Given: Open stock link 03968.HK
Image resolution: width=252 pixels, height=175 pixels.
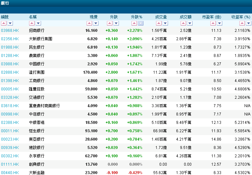Looking at the screenshot, I should coord(10,31).
